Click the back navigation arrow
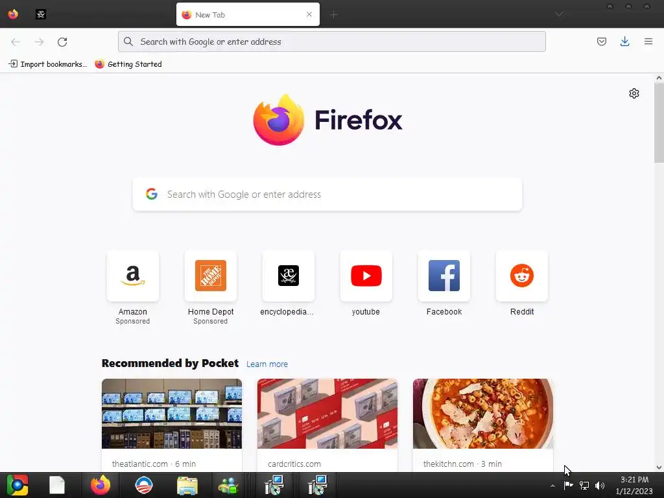The height and width of the screenshot is (498, 664). coord(16,41)
